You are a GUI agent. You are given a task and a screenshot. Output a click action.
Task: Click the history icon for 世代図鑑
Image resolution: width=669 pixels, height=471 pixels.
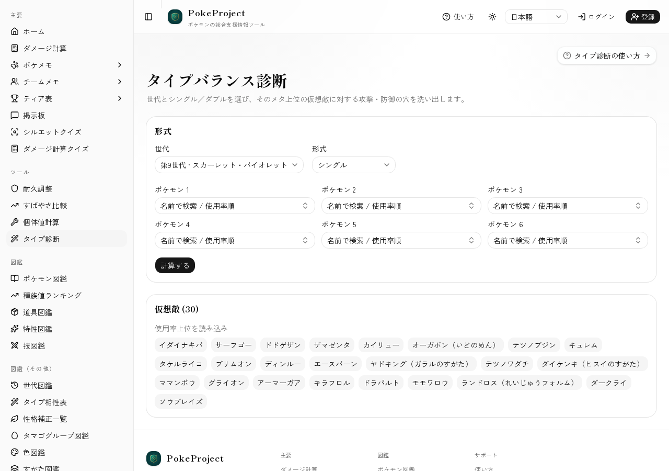[15, 385]
